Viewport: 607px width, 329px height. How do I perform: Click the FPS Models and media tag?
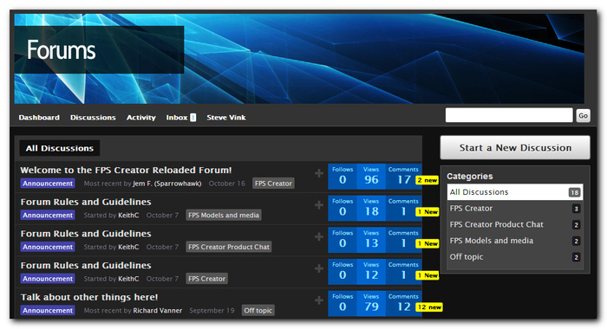click(x=224, y=215)
